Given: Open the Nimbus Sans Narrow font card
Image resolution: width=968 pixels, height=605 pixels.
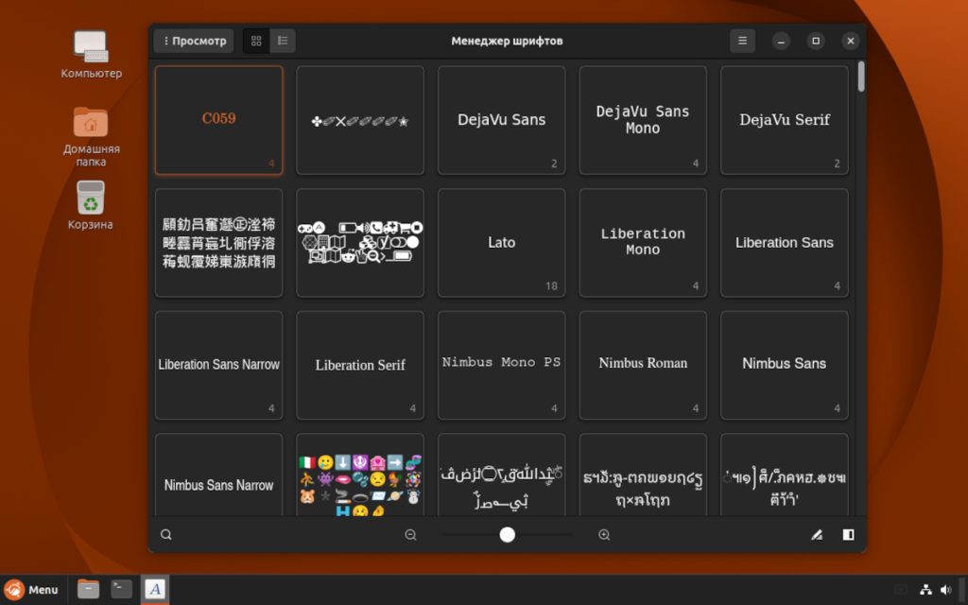Looking at the screenshot, I should pyautogui.click(x=219, y=475).
